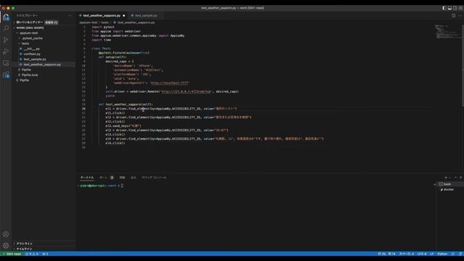Click the line and column indicator
Viewport: 464px width, 261px height.
pyautogui.click(x=386, y=254)
